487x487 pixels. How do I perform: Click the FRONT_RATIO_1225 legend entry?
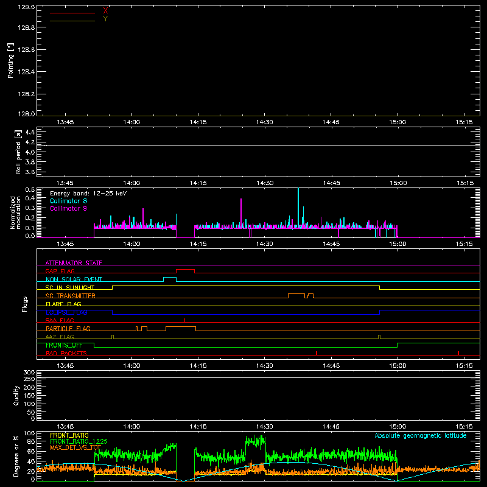pos(79,441)
